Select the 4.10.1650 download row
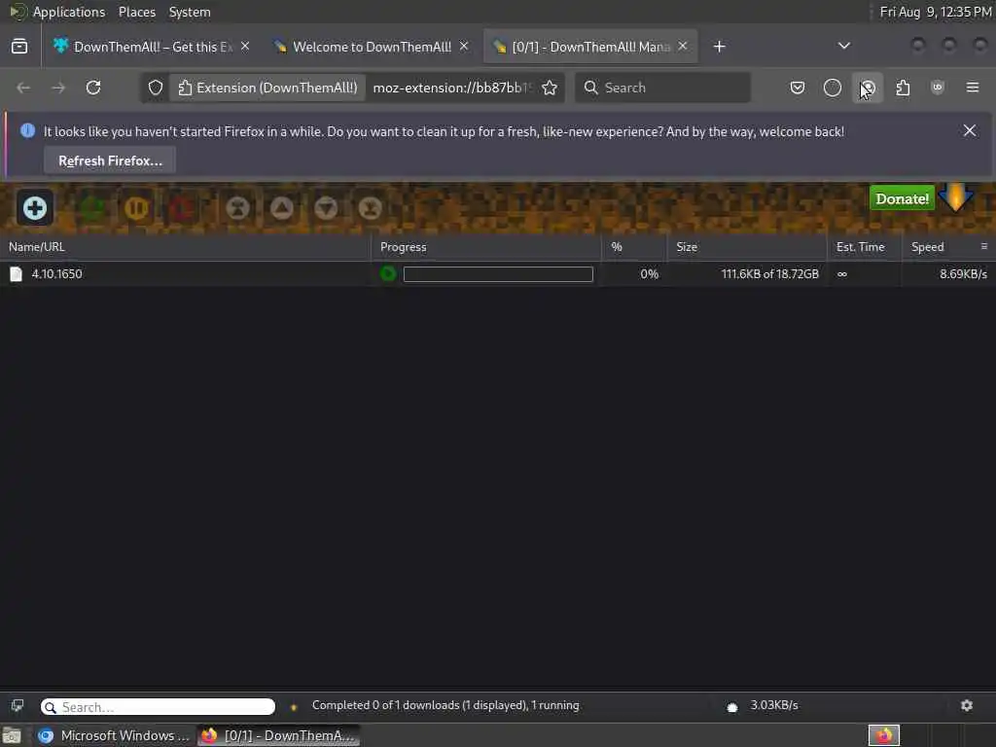Screen dimensions: 996x747 point(498,273)
